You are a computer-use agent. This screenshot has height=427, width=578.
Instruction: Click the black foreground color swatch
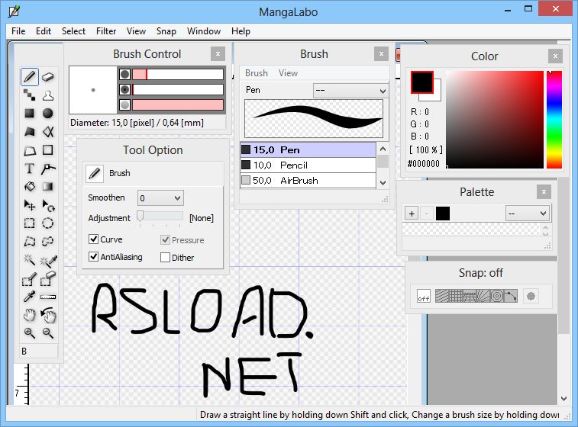tap(422, 82)
